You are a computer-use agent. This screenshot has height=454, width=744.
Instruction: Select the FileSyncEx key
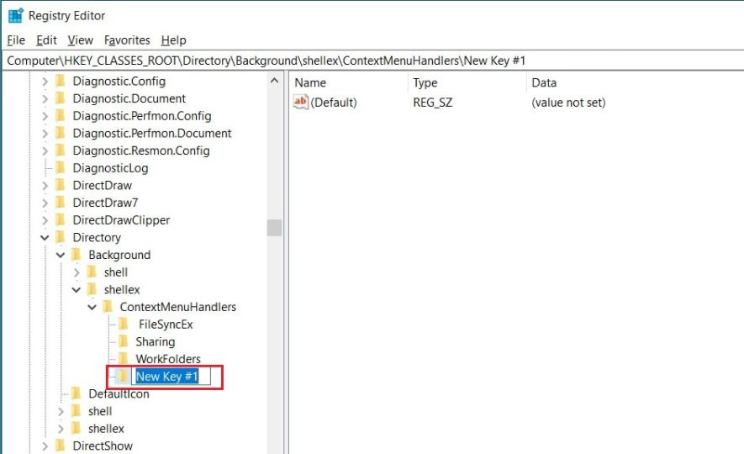pyautogui.click(x=166, y=325)
